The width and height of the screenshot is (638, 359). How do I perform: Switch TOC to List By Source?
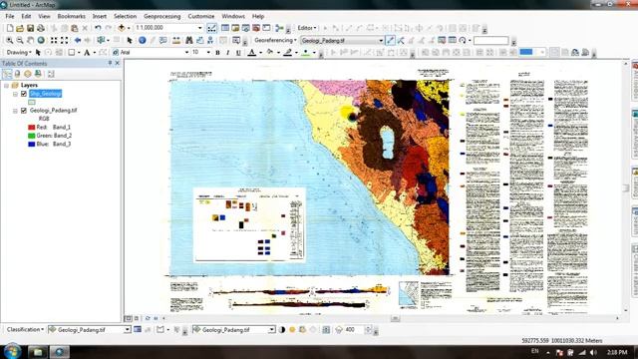[17, 74]
